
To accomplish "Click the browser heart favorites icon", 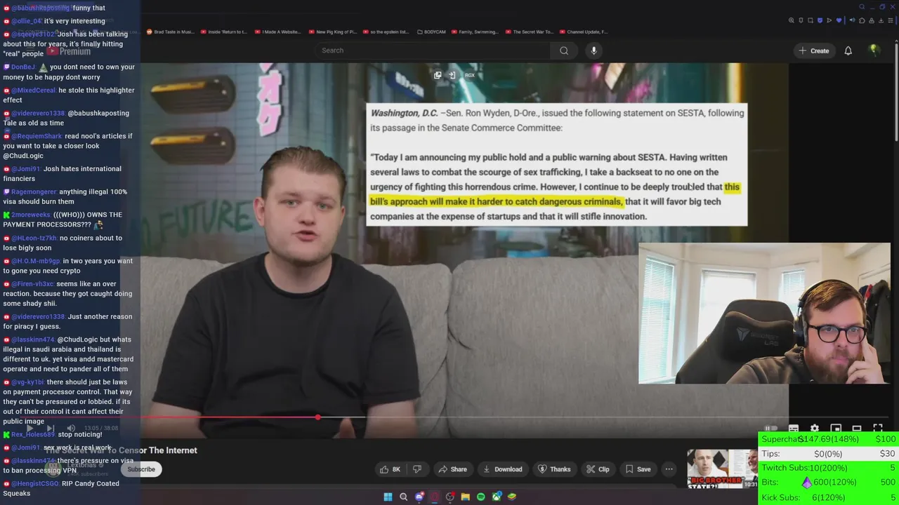I will pyautogui.click(x=839, y=20).
